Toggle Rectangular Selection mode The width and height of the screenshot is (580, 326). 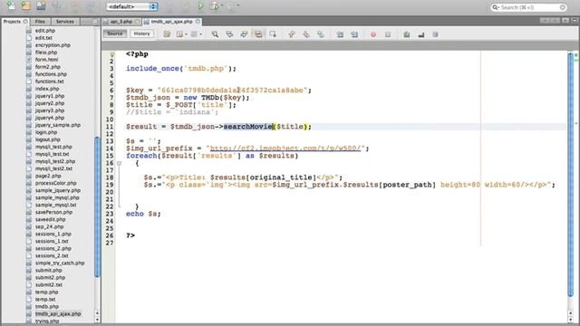click(x=273, y=34)
